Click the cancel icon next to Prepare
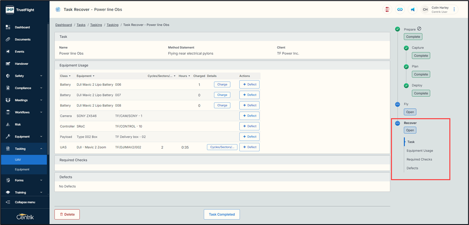 coord(419,29)
